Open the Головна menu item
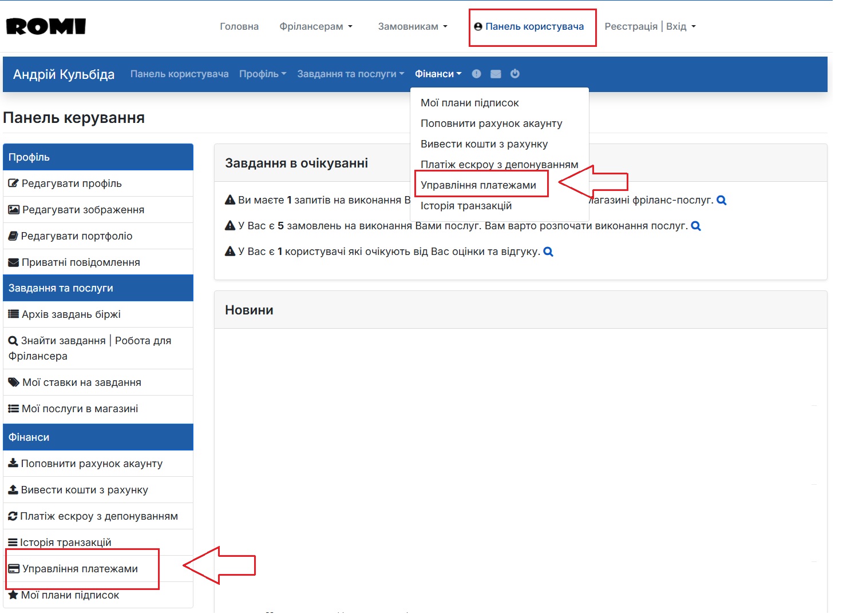Screen dimensions: 847x614 [239, 26]
